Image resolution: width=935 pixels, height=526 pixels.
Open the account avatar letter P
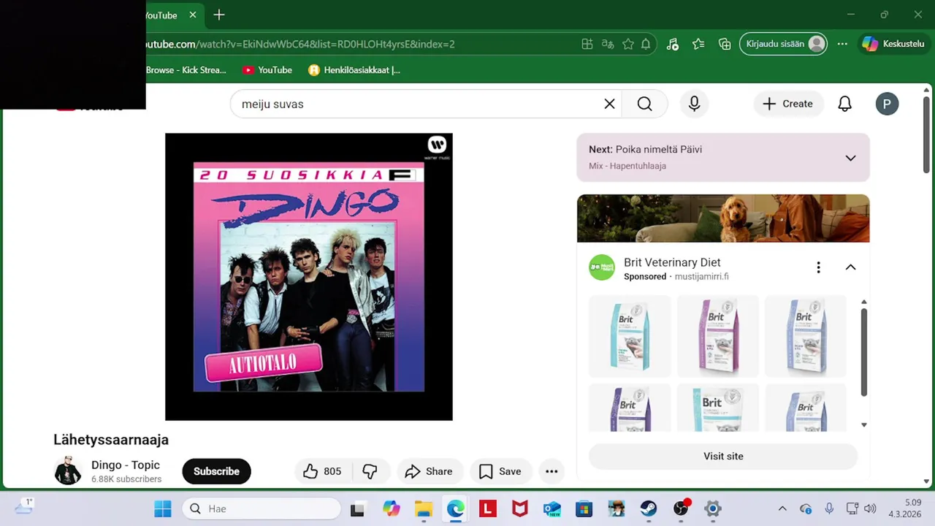(x=887, y=104)
